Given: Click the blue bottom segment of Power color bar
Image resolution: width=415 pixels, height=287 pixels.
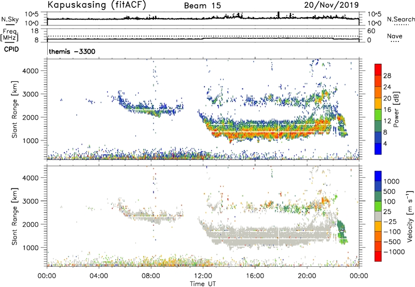Looking at the screenshot, I should [378, 149].
